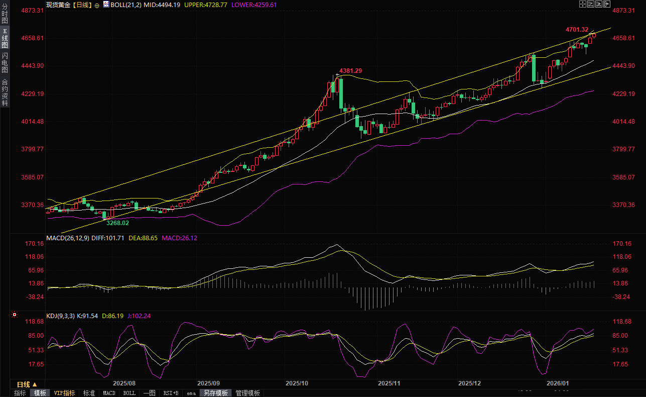Click the jump-to-start chart icon

[591, 4]
